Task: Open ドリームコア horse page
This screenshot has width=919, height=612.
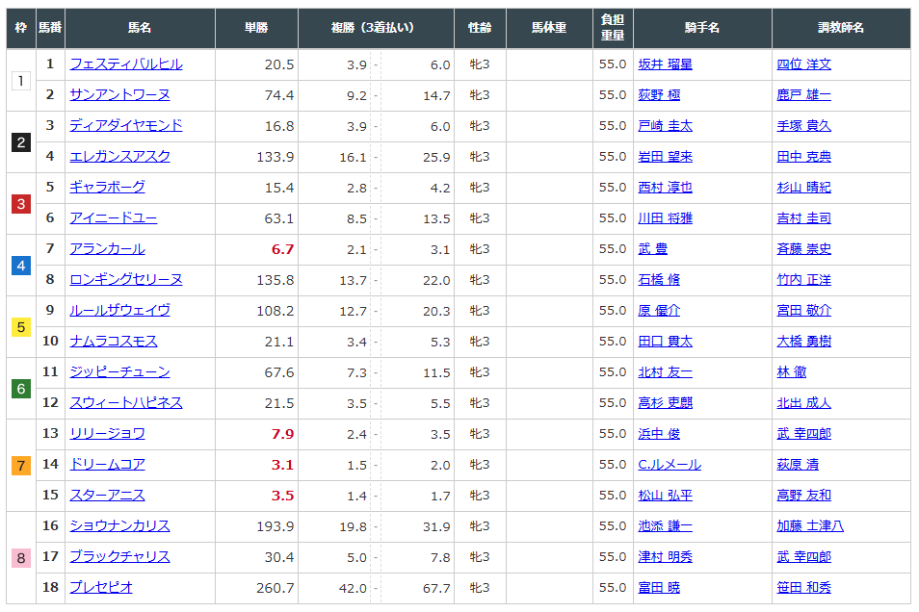Action: pos(107,465)
